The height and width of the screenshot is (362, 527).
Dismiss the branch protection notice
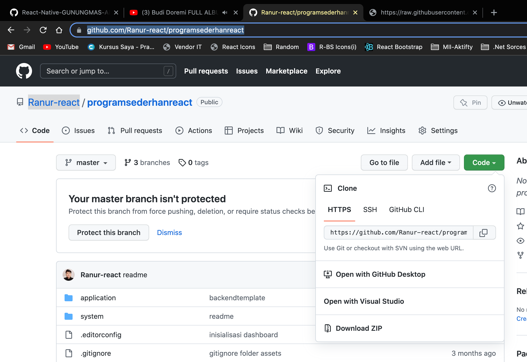(x=169, y=232)
